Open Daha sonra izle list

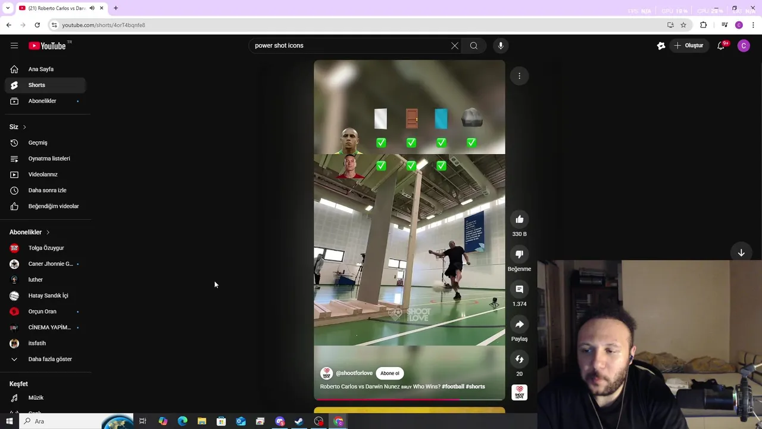[x=45, y=190]
